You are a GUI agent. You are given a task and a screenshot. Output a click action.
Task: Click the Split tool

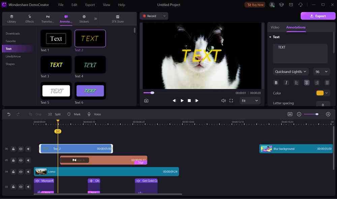coord(54,114)
